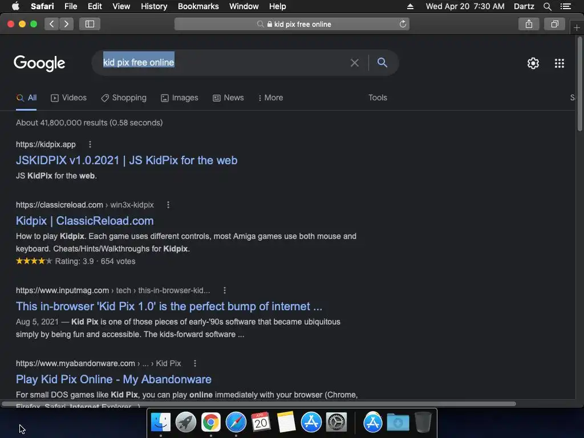Screen dimensions: 584x438
Task: Reload the page with the refresh icon
Action: pos(403,24)
